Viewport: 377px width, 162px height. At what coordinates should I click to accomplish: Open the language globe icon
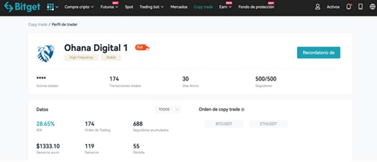(x=371, y=7)
